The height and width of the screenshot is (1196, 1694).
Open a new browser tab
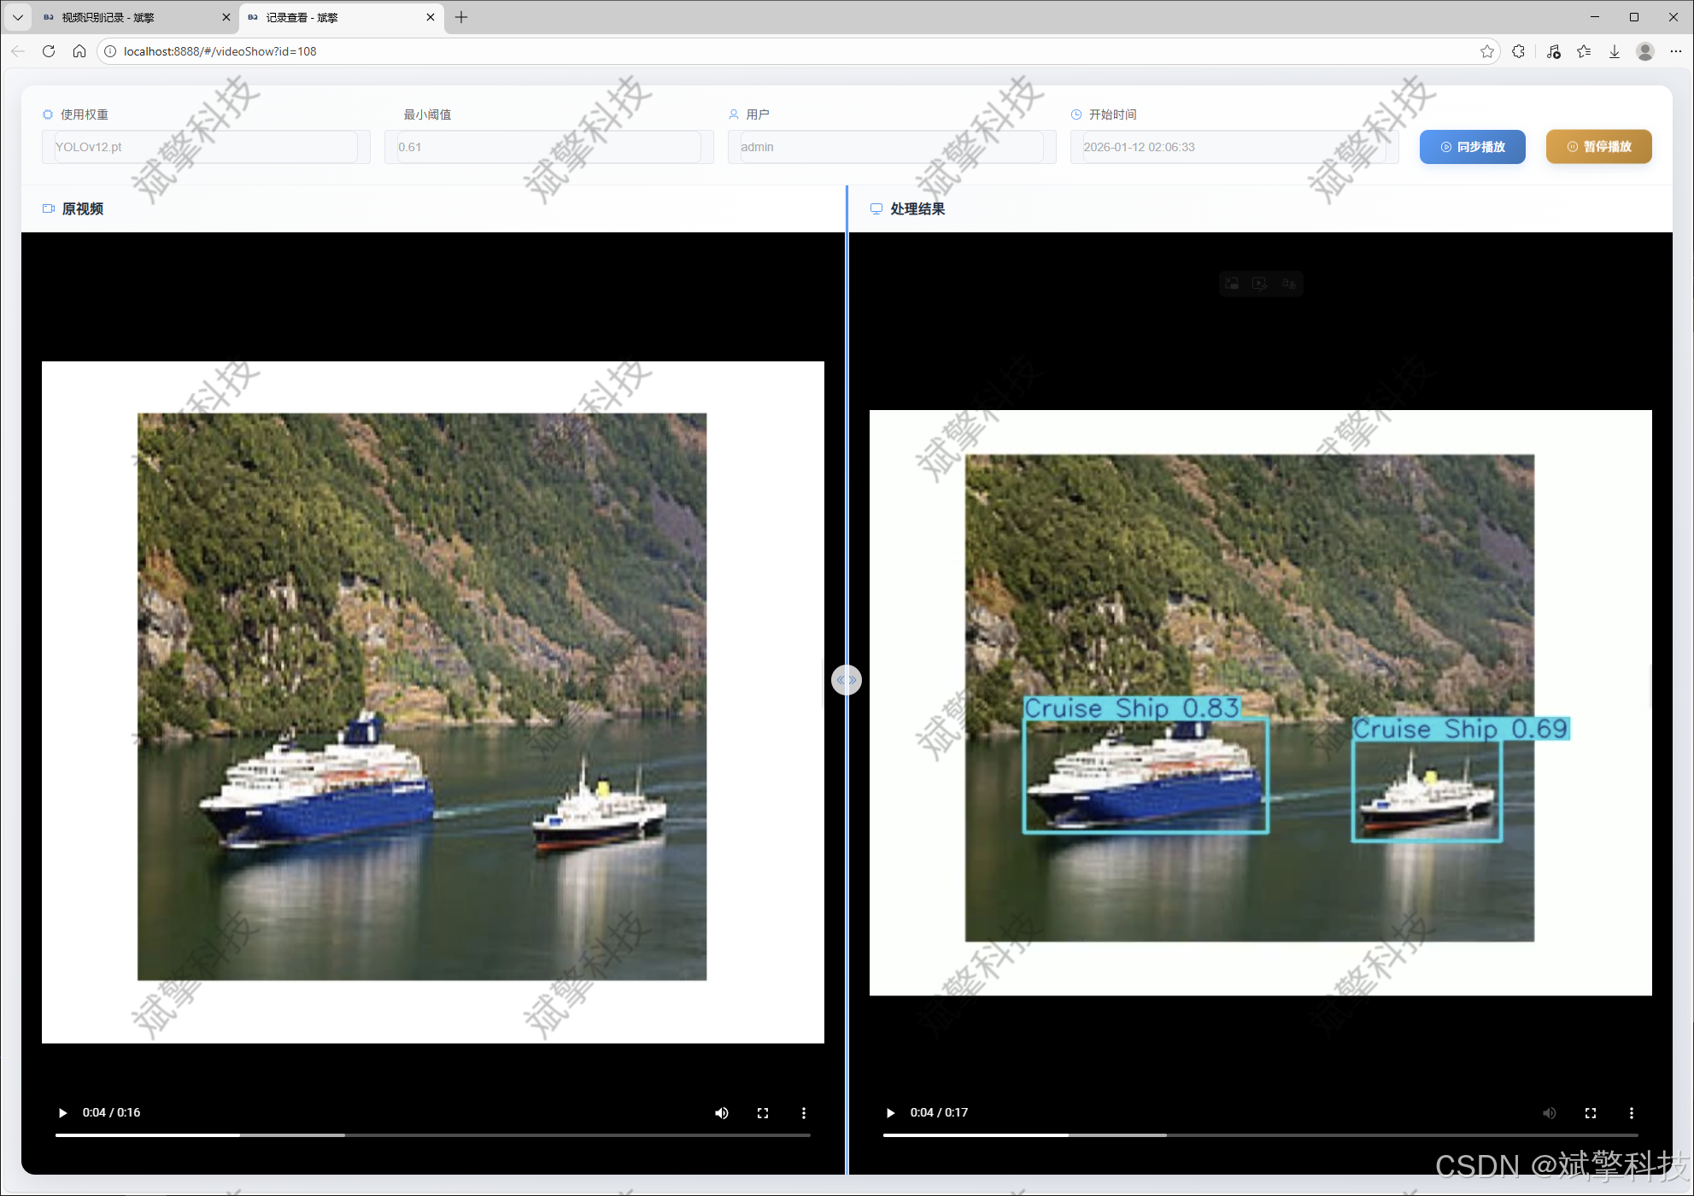461,17
